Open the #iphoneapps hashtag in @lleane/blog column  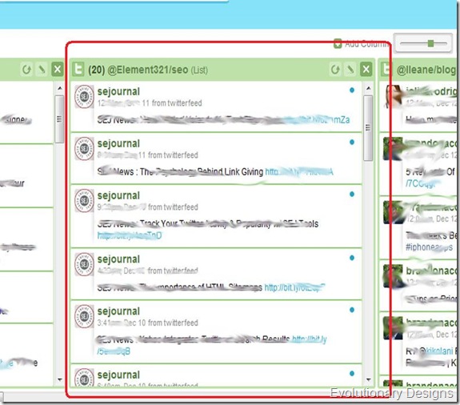coord(429,247)
